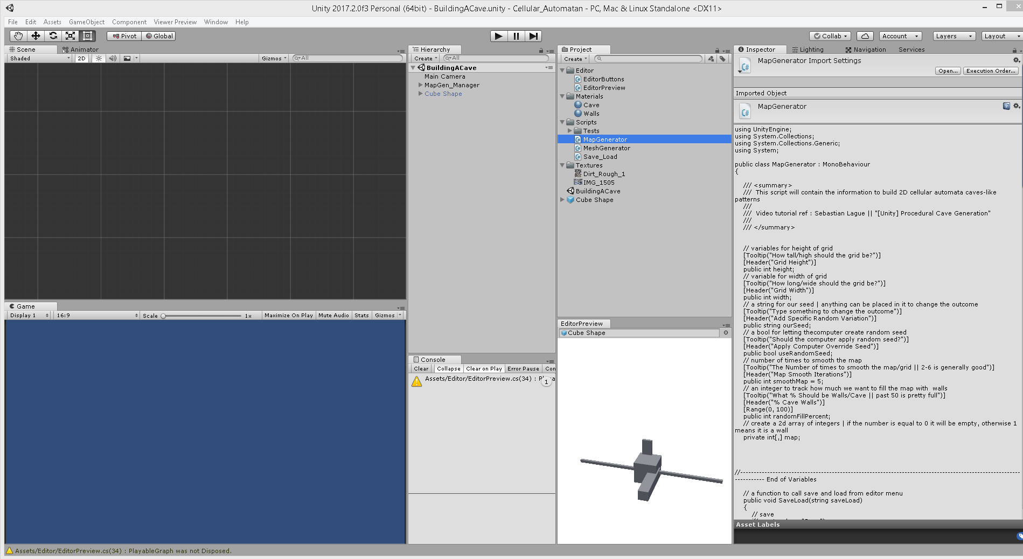Toggle console Error Pause

523,369
